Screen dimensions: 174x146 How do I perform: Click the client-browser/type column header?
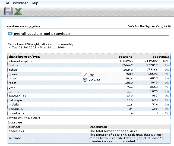coord(52,57)
